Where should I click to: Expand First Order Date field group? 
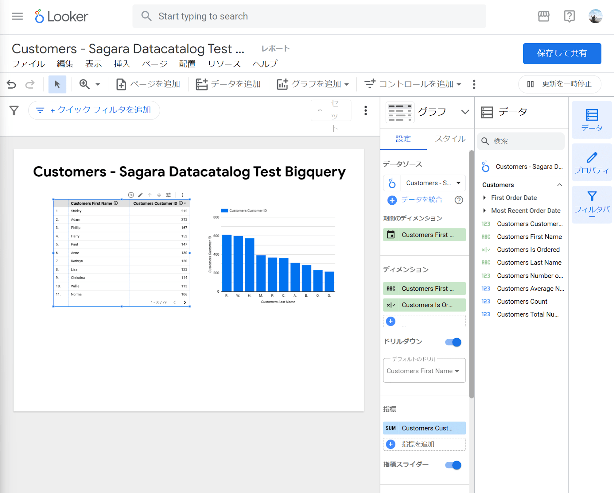pyautogui.click(x=484, y=198)
